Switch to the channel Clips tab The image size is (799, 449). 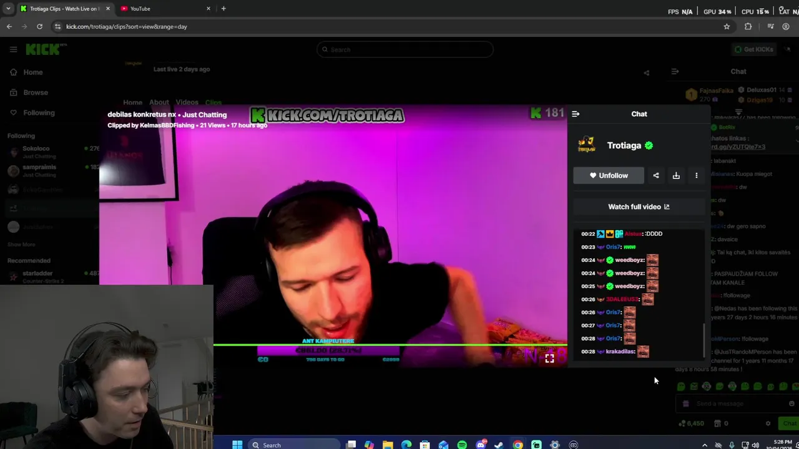click(213, 102)
